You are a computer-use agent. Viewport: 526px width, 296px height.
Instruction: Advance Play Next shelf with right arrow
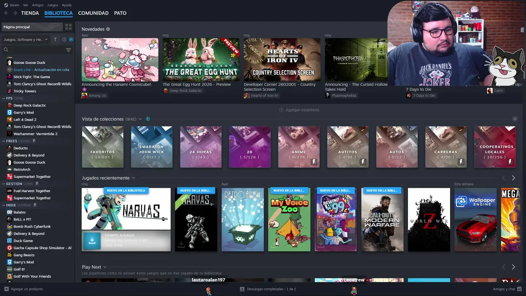point(513,267)
